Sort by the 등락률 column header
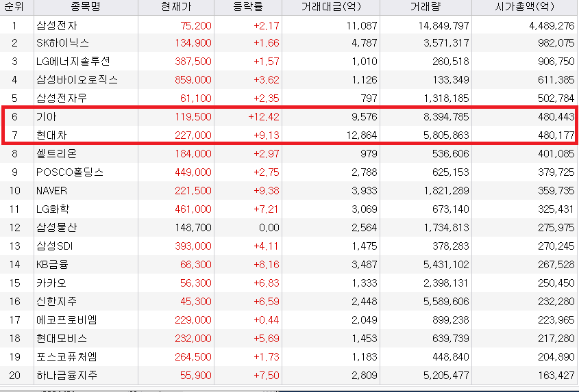Viewport: 579px width, 392px height. click(x=248, y=7)
